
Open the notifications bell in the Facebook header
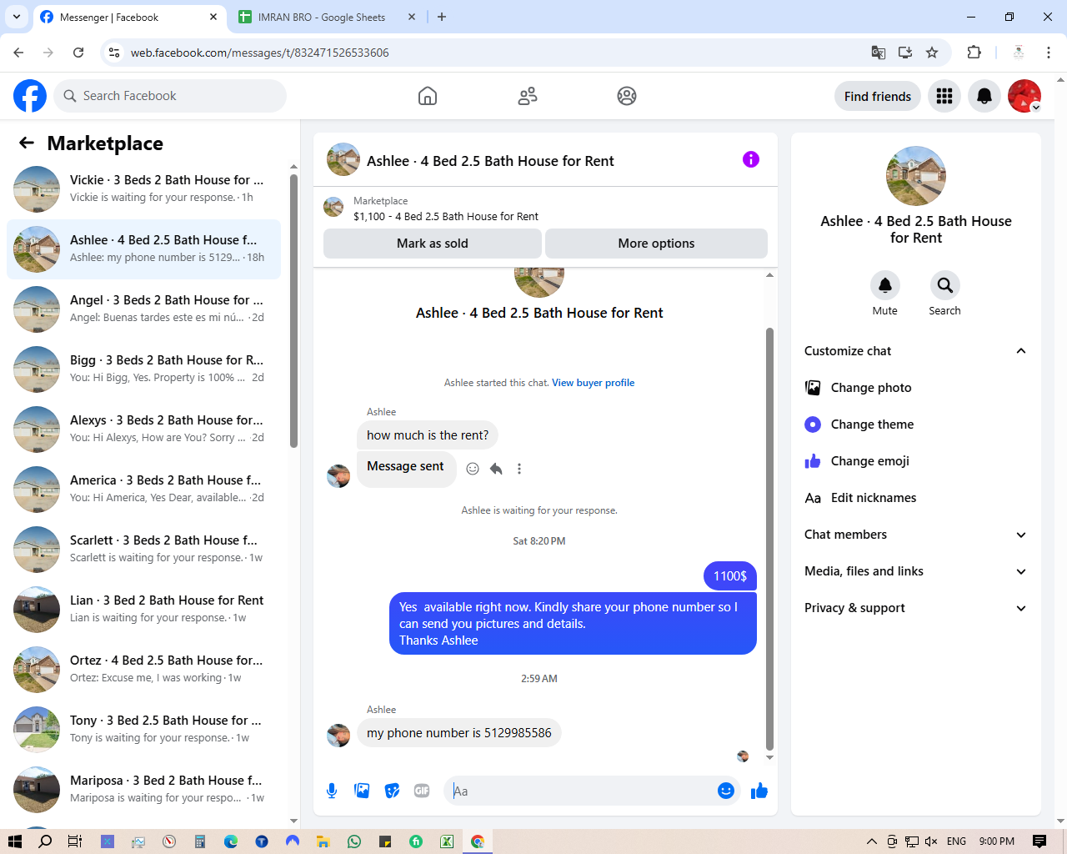click(x=984, y=96)
